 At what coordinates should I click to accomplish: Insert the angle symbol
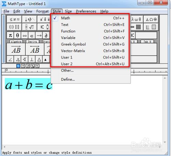tap(10, 59)
